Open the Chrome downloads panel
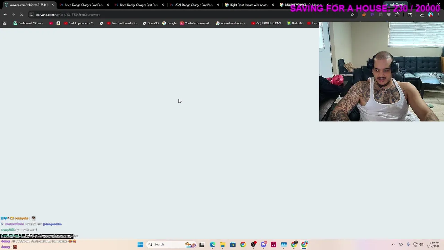Viewport: 444px width, 250px height. 422,15
